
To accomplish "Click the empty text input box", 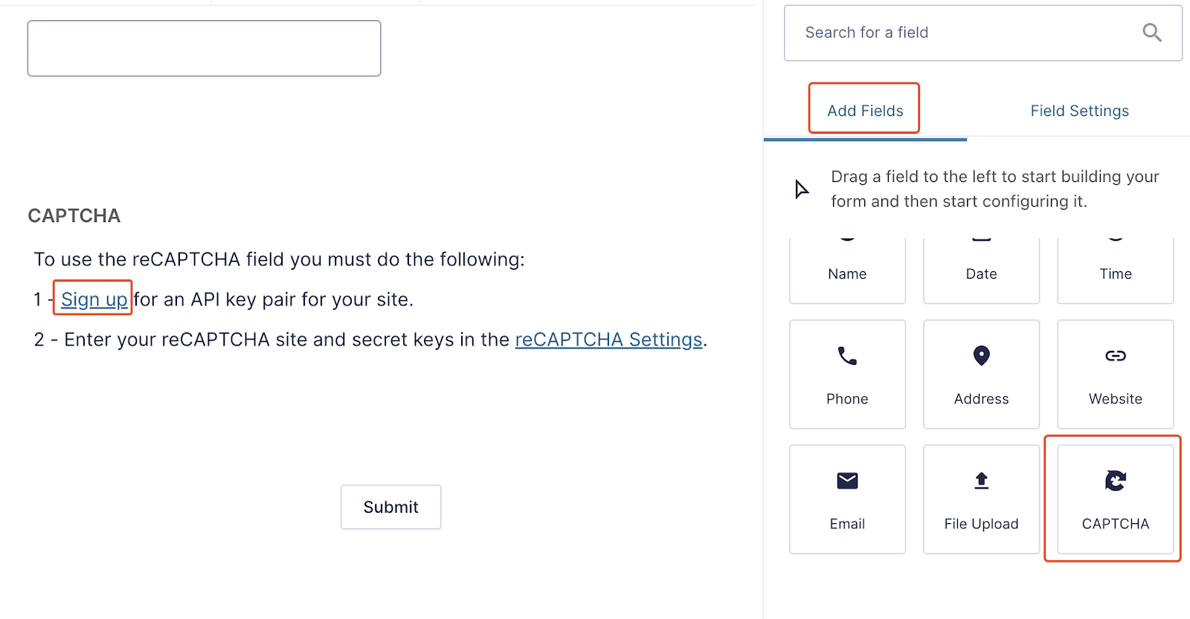I will (x=204, y=48).
